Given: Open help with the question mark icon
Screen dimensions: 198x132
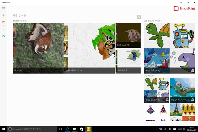Looking at the screenshot, I should point(4,29).
